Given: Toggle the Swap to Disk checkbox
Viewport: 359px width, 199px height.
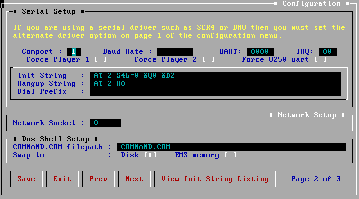Looking at the screenshot, I should 150,155.
